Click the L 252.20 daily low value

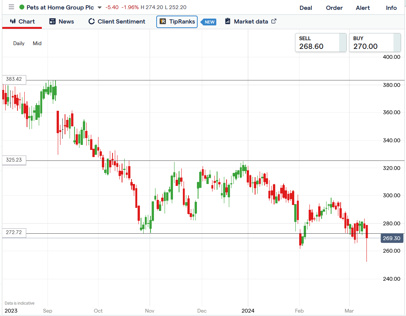coord(176,7)
